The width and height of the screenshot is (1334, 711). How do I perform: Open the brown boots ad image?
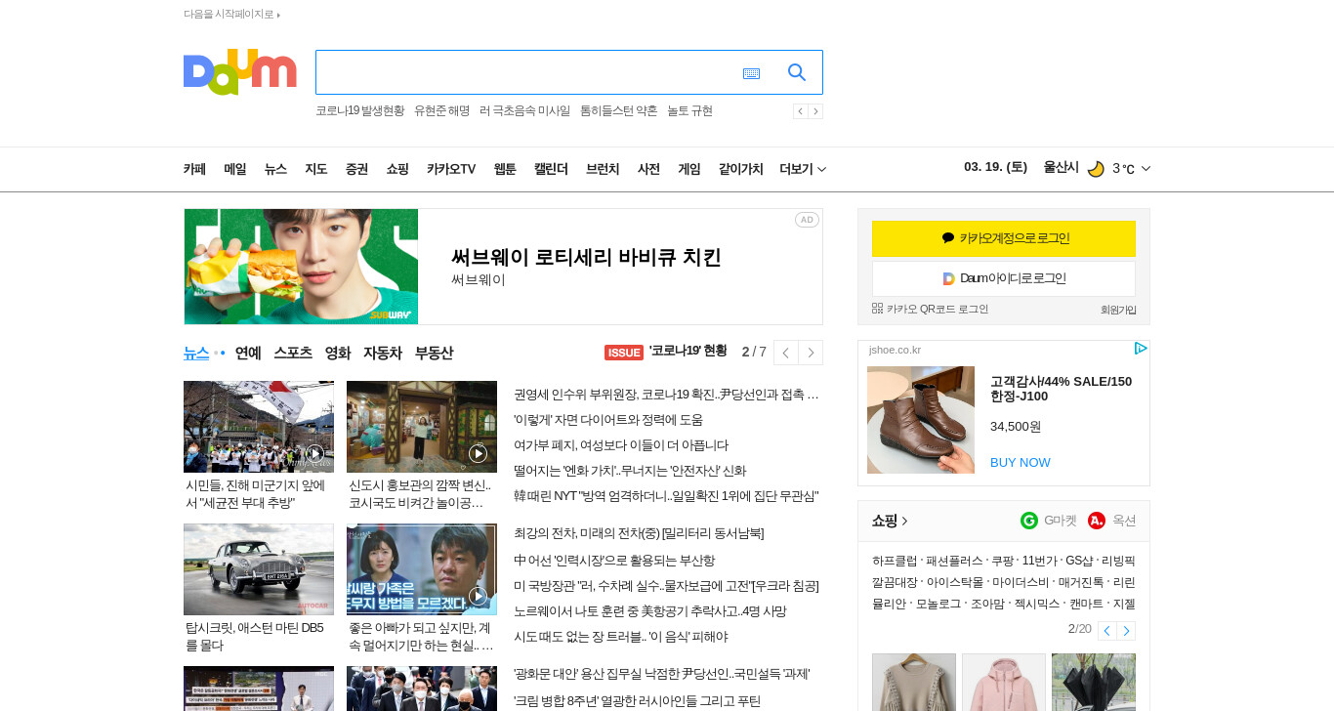tap(921, 420)
